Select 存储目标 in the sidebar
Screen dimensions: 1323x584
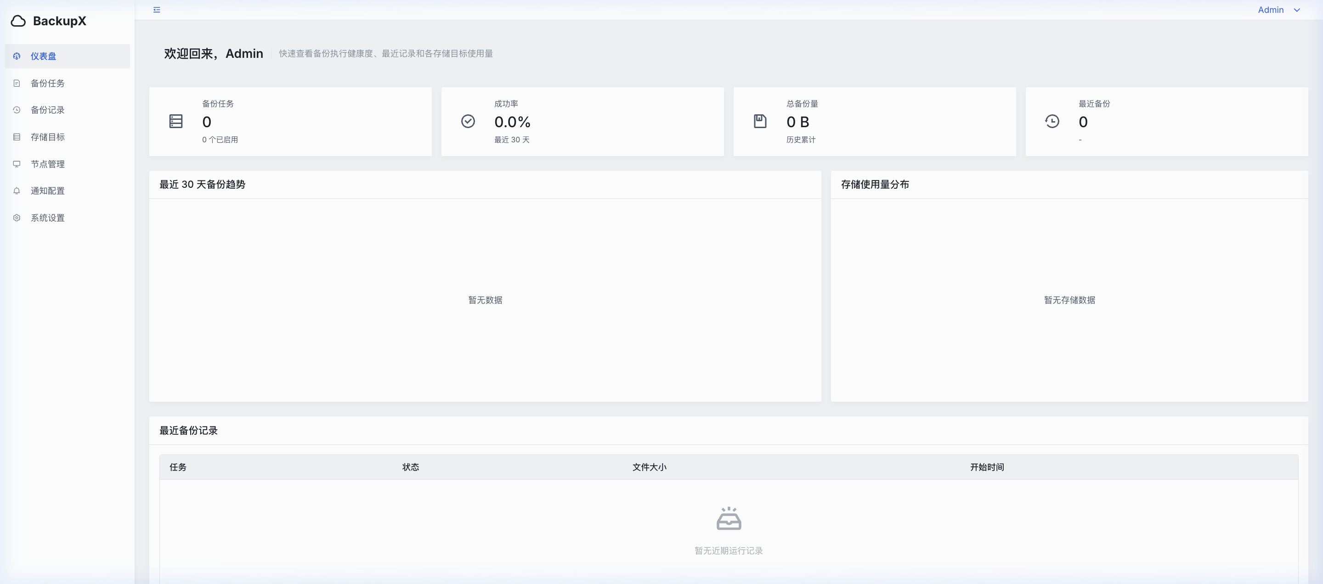pyautogui.click(x=47, y=137)
